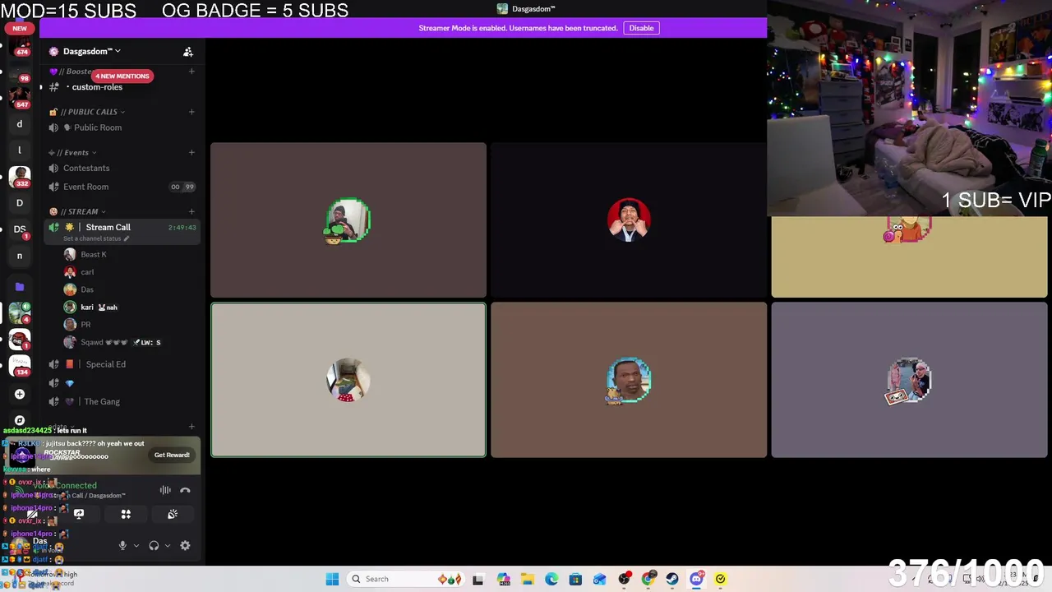Open Microsoft Edge from the taskbar

[551, 579]
